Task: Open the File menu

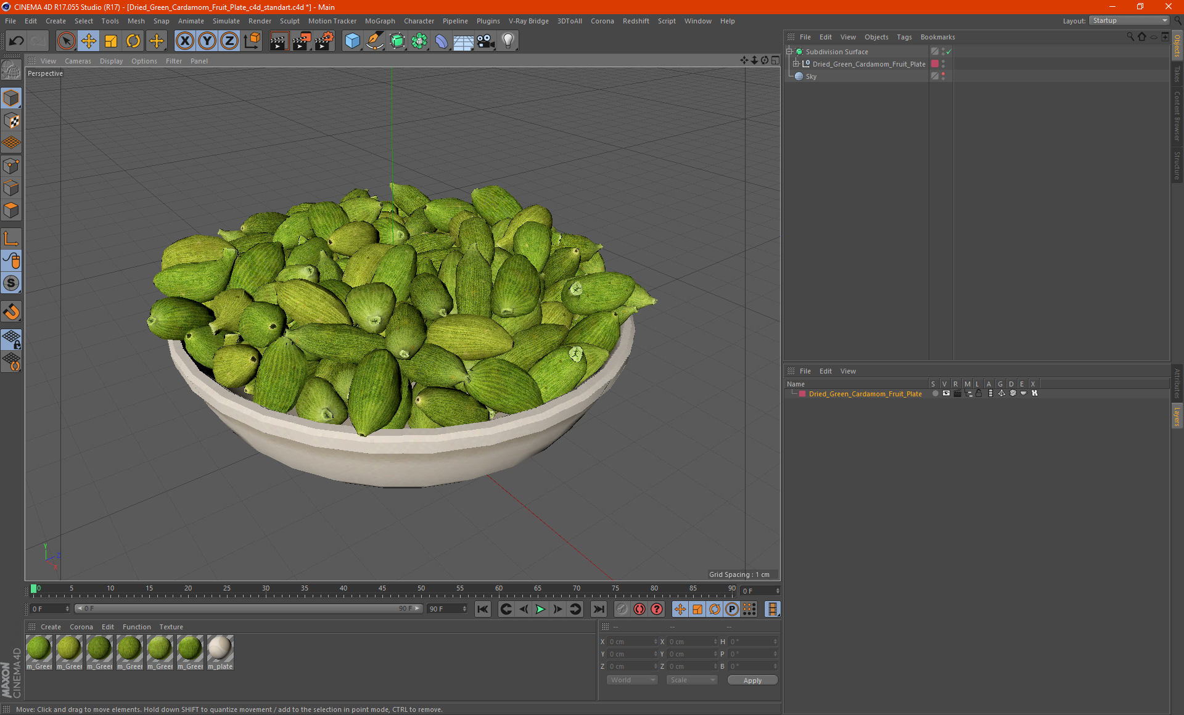Action: [x=10, y=21]
